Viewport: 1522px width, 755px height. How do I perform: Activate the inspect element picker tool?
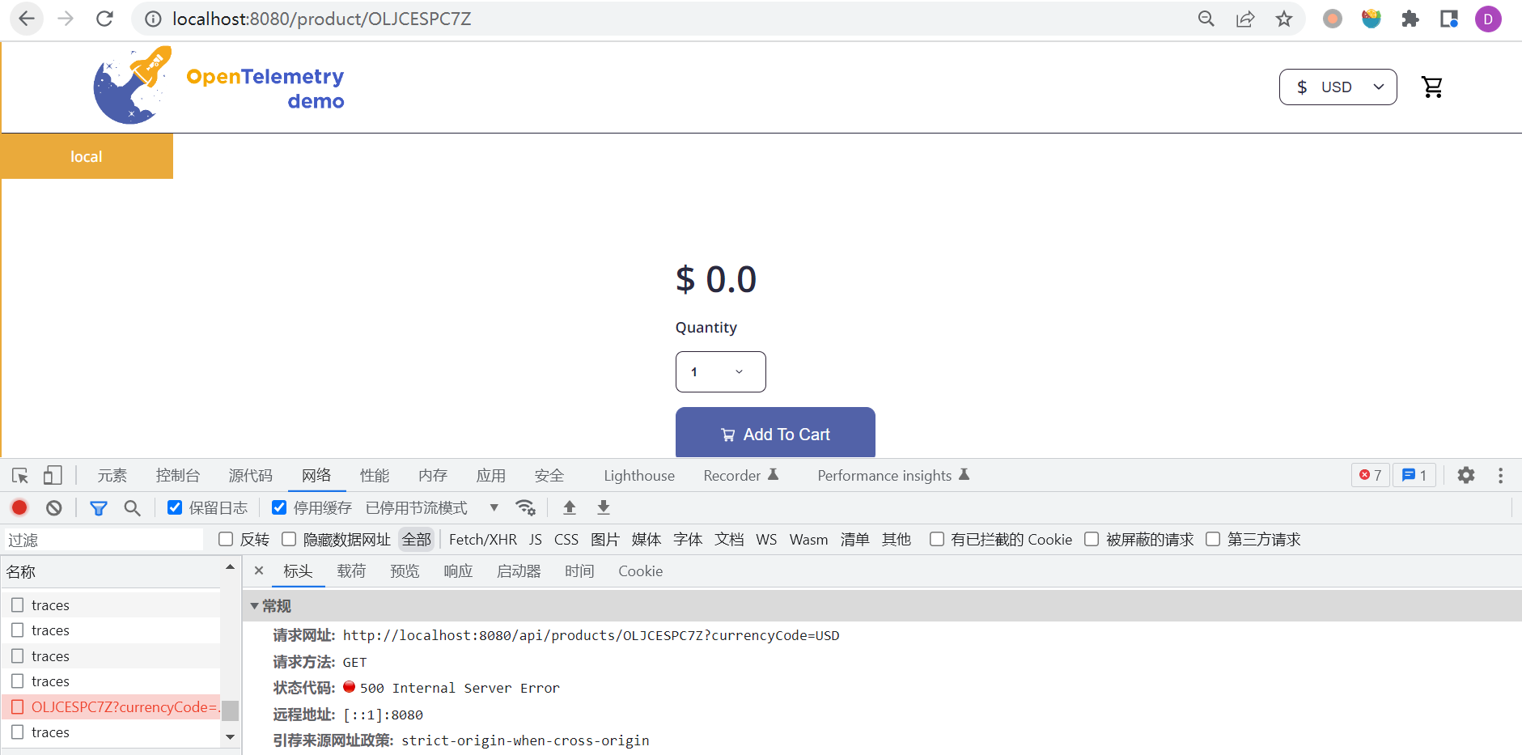click(20, 475)
